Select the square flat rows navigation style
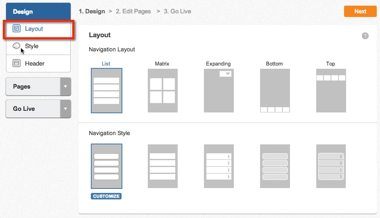The image size is (380, 218). 163,166
